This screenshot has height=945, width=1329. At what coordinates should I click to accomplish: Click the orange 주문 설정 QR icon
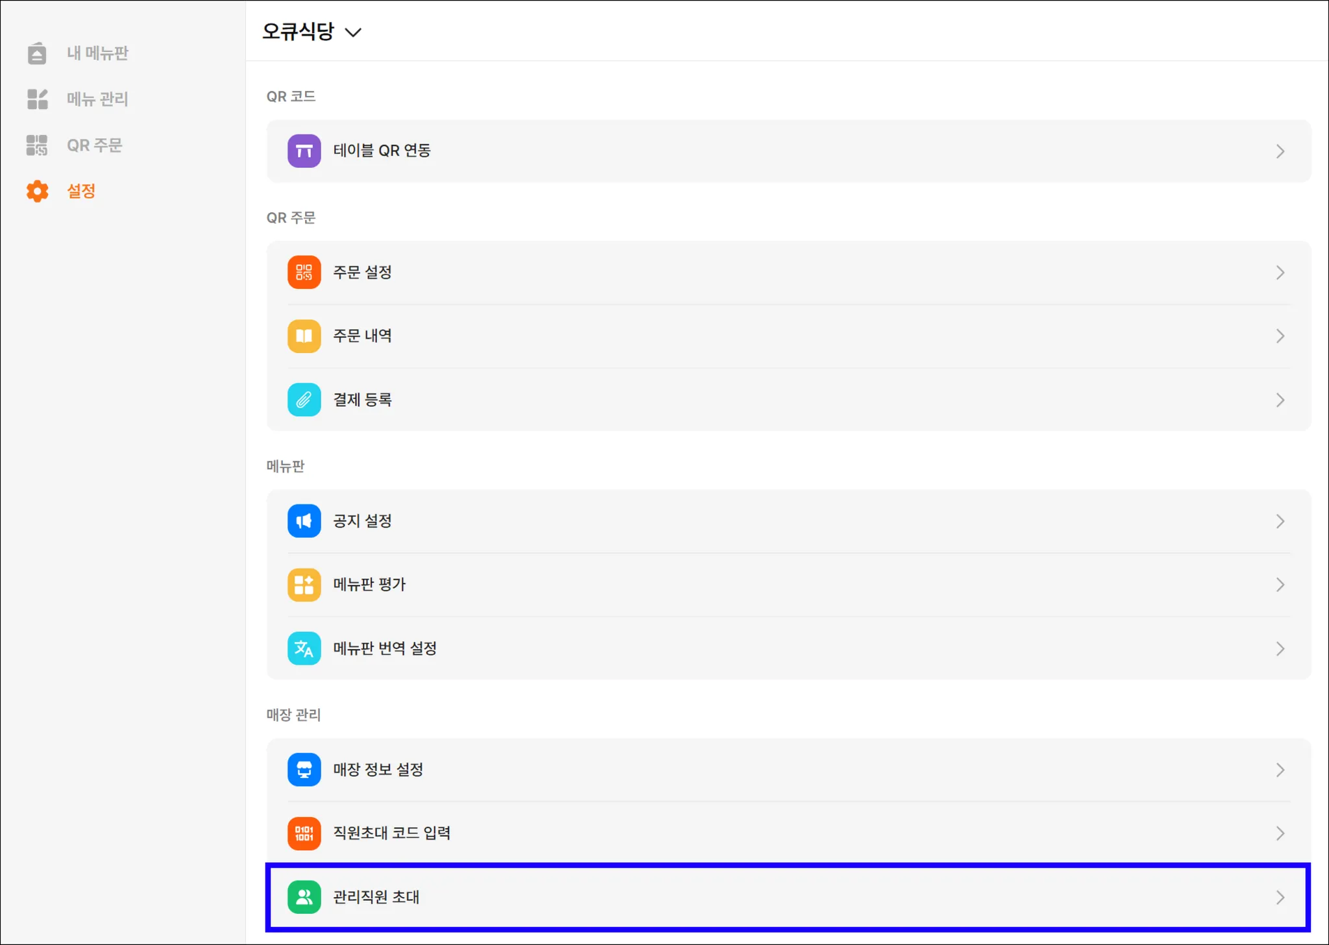click(x=304, y=273)
